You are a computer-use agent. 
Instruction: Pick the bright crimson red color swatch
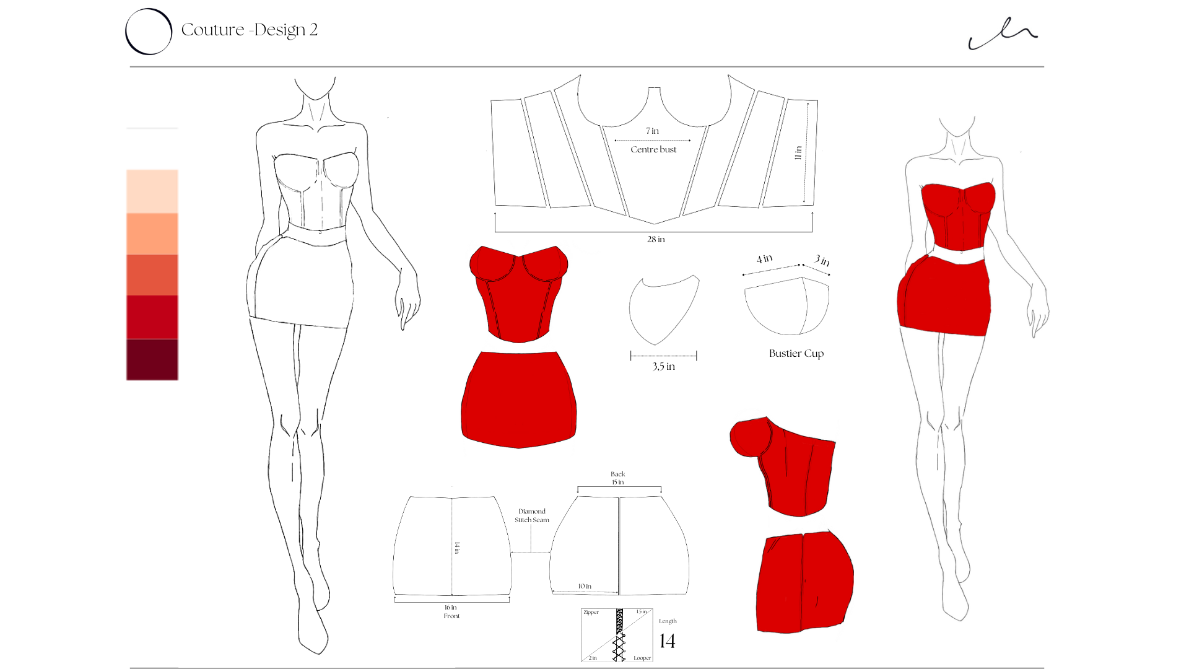(x=152, y=317)
